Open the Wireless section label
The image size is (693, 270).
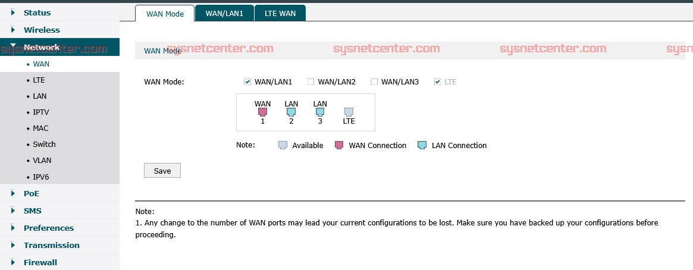[x=42, y=30]
